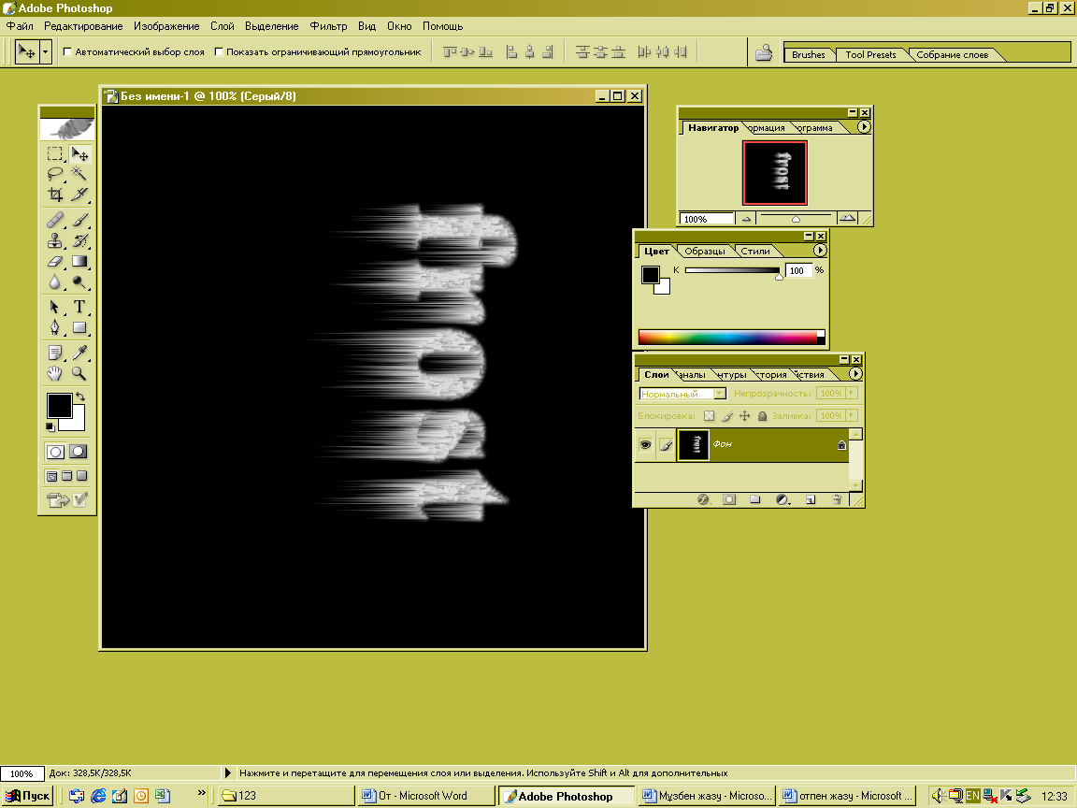Select the Crop tool
The image size is (1077, 808).
tap(55, 195)
